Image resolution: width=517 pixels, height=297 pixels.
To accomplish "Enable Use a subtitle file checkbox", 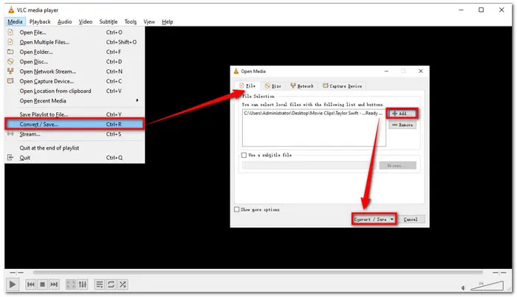I will pos(244,155).
